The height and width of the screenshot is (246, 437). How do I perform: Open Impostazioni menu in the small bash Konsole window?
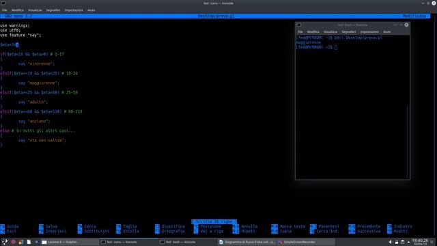pos(369,32)
